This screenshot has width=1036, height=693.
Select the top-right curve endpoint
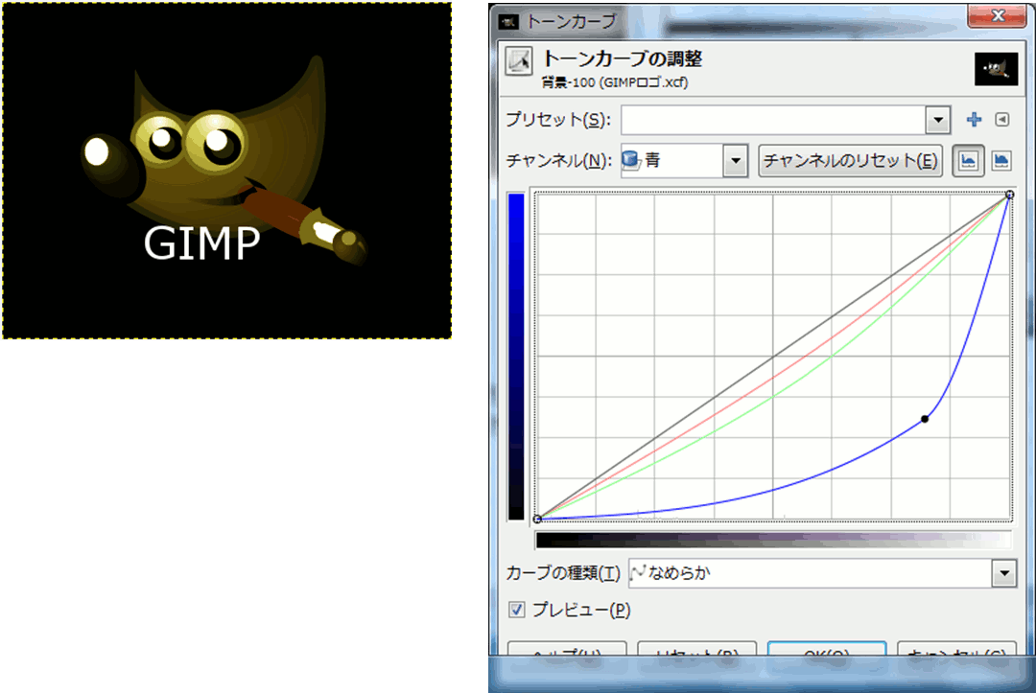(1010, 195)
